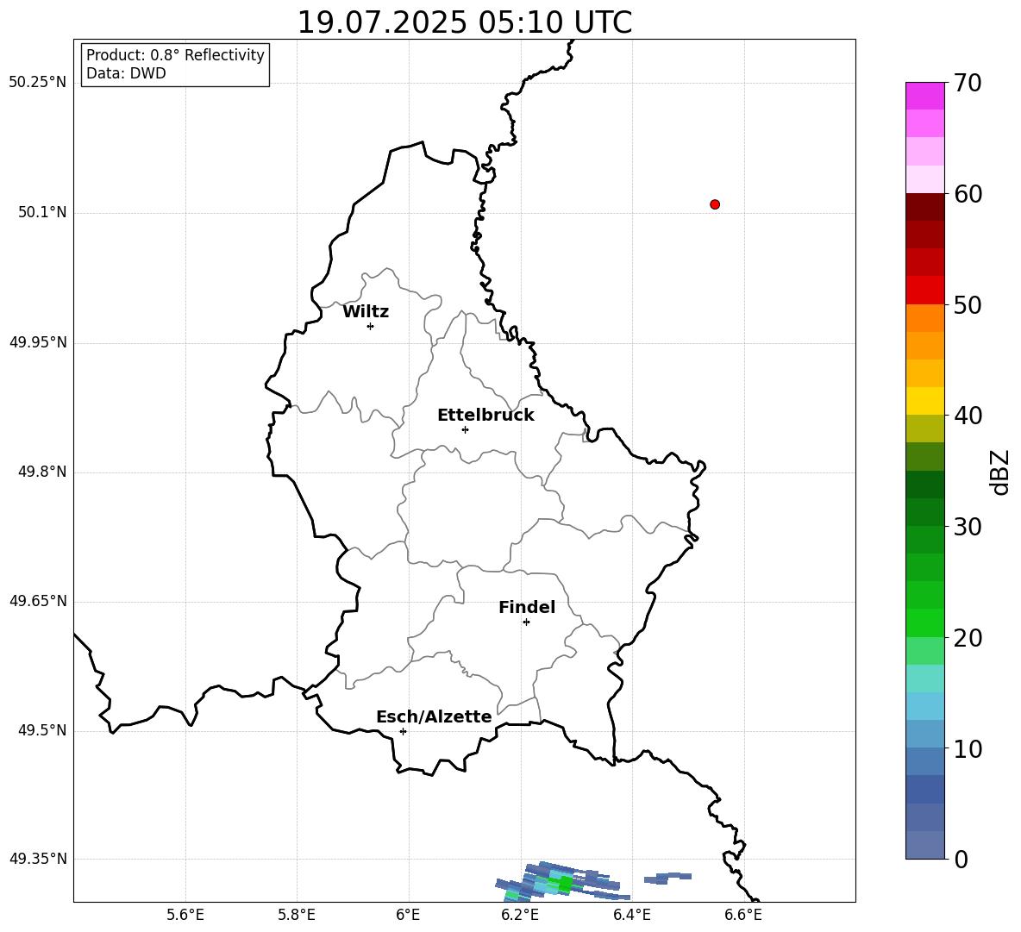Click the bright green swatch above 20

(x=924, y=622)
